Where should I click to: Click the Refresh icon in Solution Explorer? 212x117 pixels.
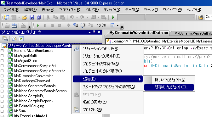coord(21,39)
